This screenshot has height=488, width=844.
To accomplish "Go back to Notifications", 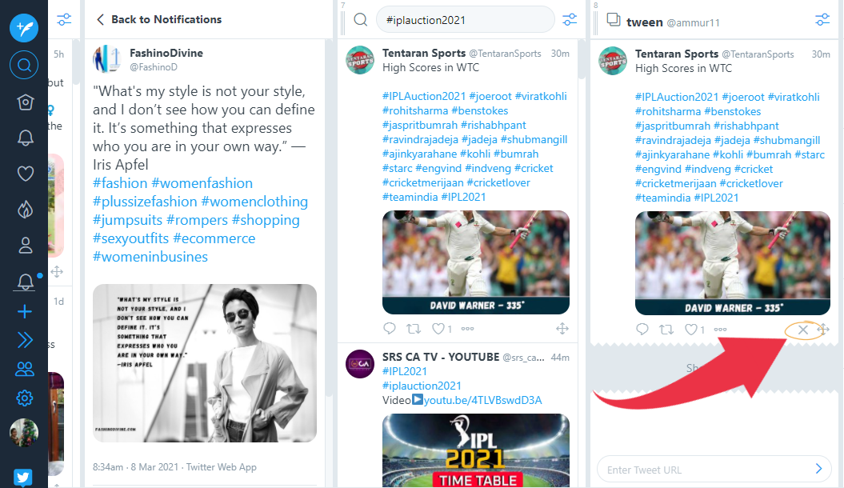I will point(158,19).
